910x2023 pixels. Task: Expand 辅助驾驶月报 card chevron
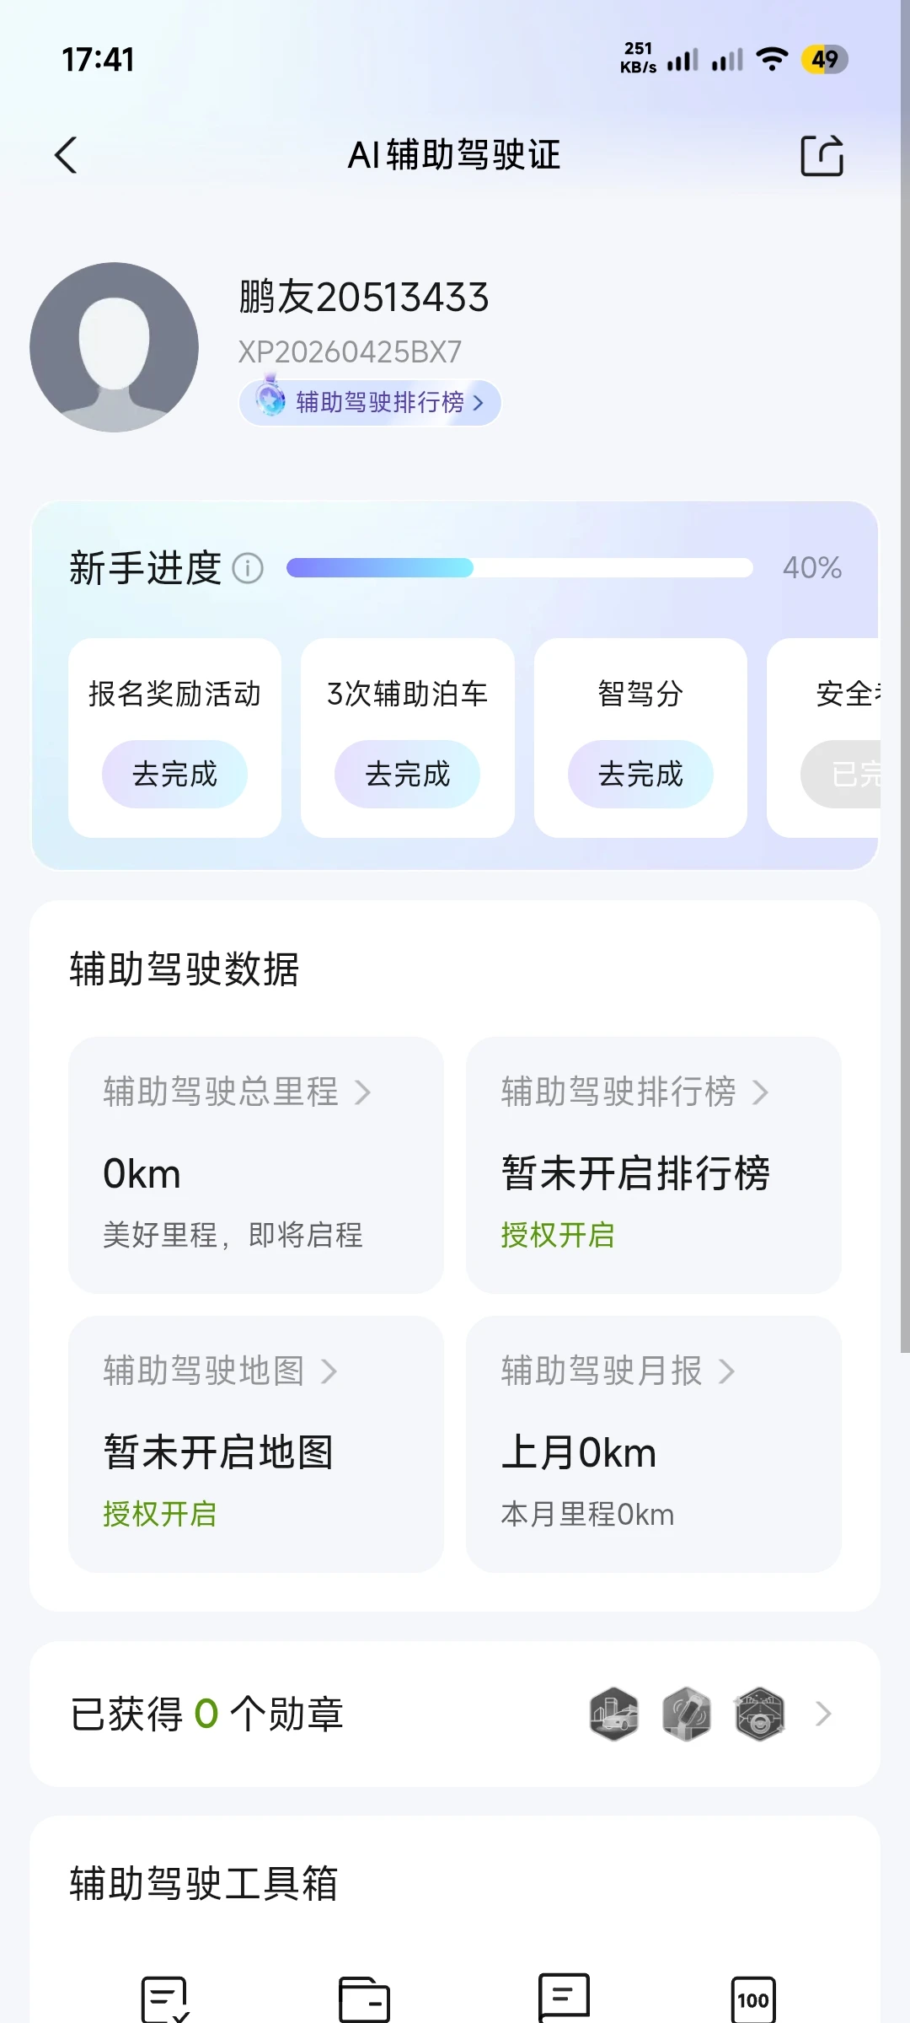(x=727, y=1371)
